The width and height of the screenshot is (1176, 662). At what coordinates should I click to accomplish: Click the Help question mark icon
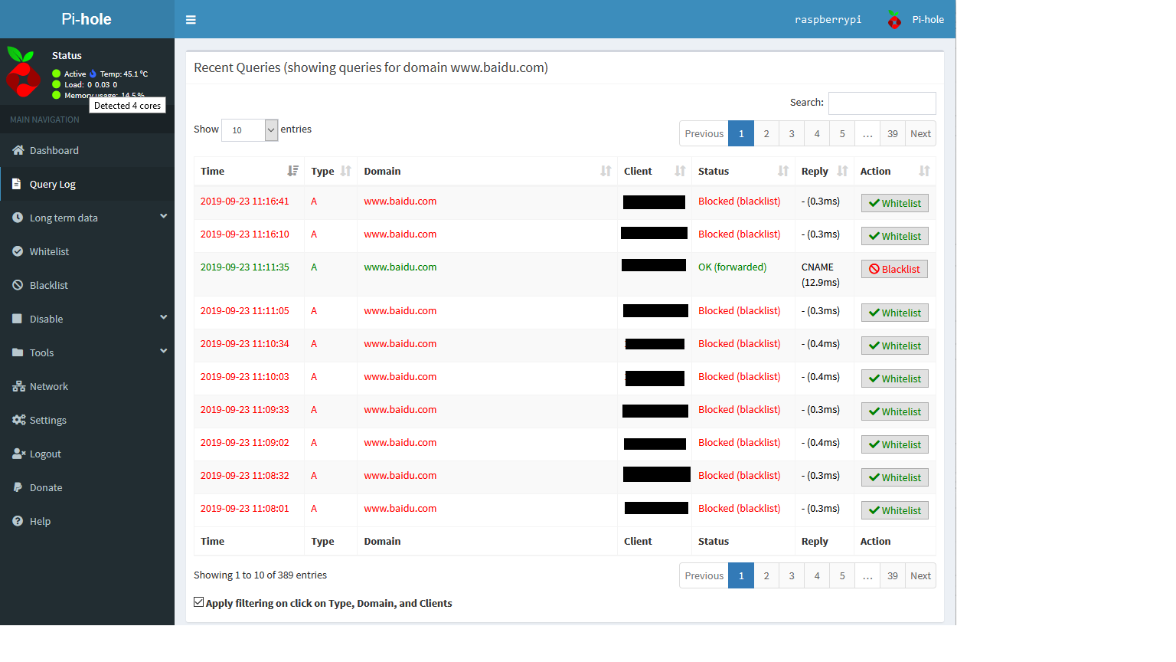point(18,521)
